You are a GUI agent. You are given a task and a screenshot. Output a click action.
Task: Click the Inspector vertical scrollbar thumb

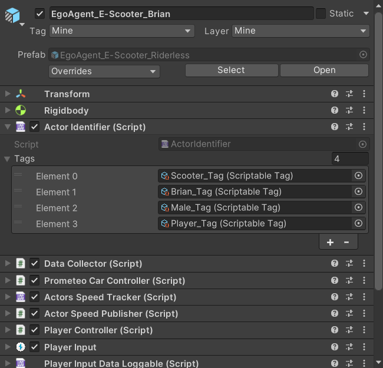[378, 151]
